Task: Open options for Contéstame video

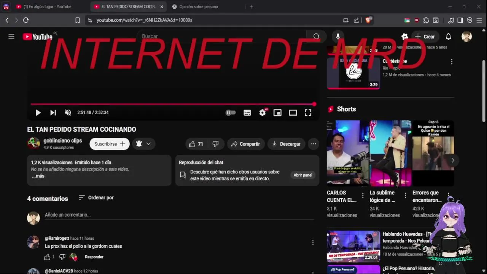Action: 452,62
